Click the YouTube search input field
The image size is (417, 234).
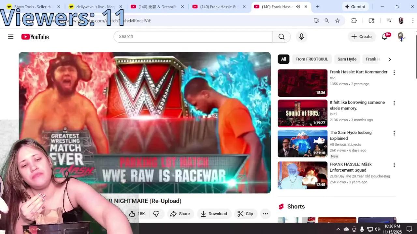(x=193, y=36)
